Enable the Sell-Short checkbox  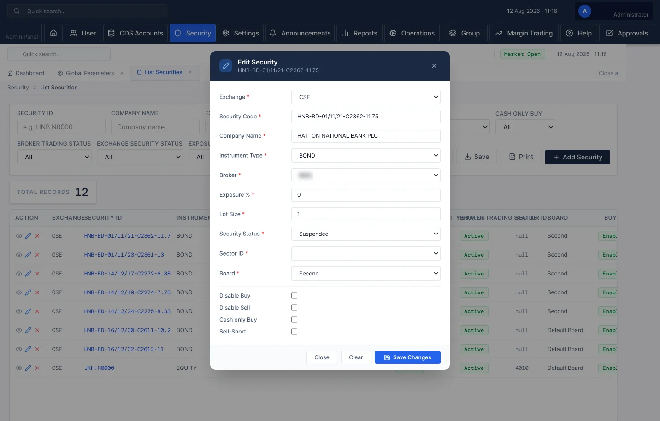(x=295, y=332)
